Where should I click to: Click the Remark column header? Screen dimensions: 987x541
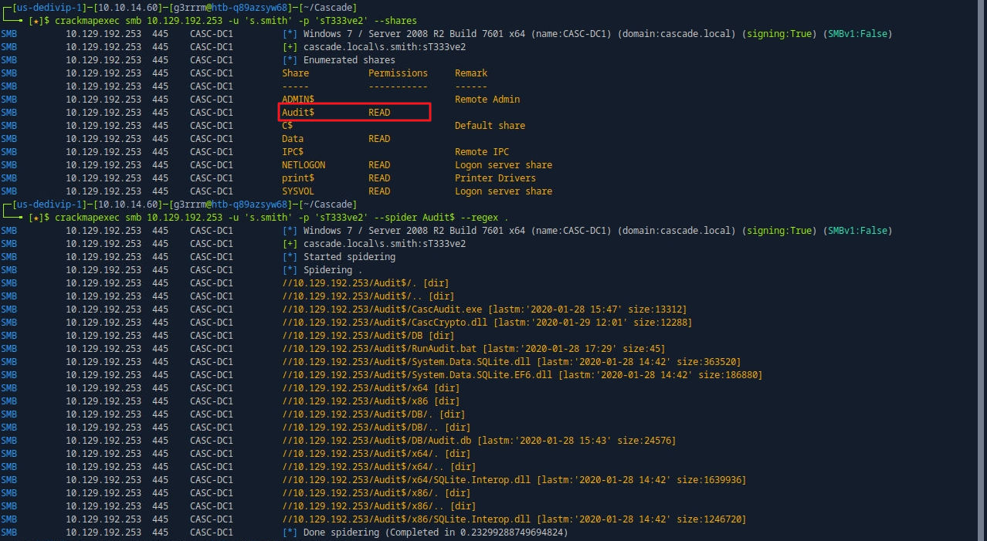pyautogui.click(x=471, y=73)
